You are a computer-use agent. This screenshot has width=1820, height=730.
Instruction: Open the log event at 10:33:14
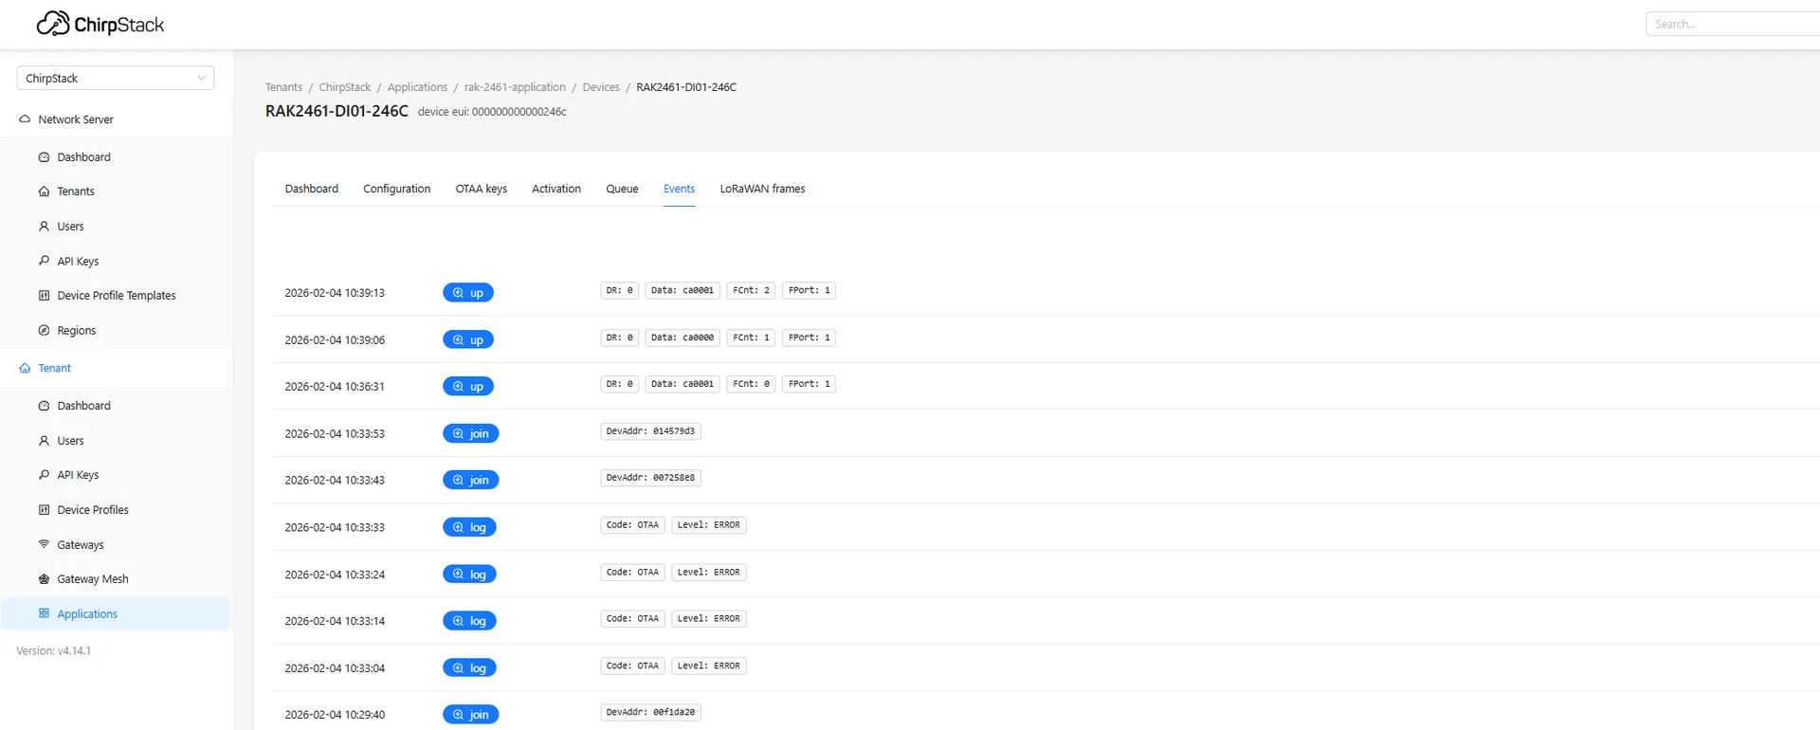469,621
